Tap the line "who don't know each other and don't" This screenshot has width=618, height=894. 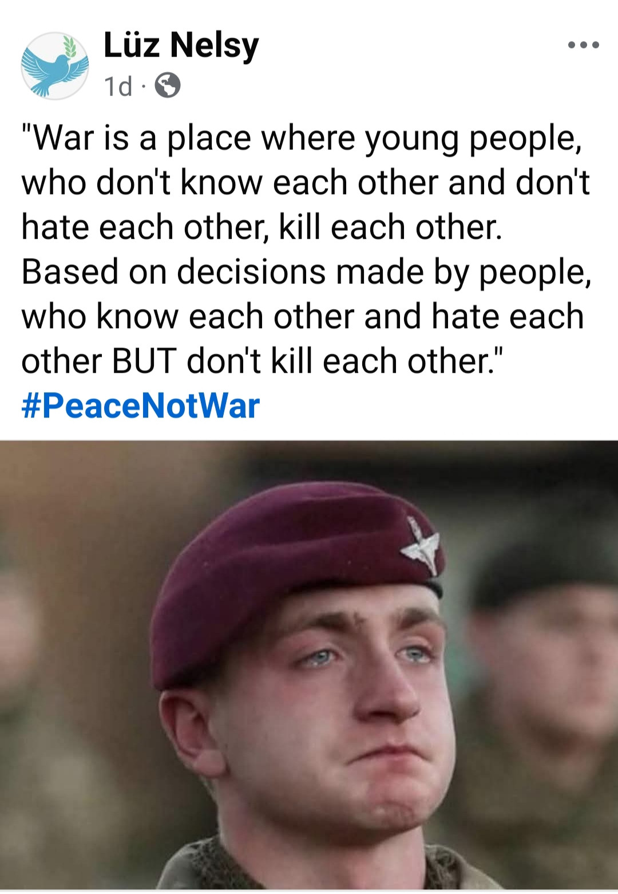pos(306,183)
